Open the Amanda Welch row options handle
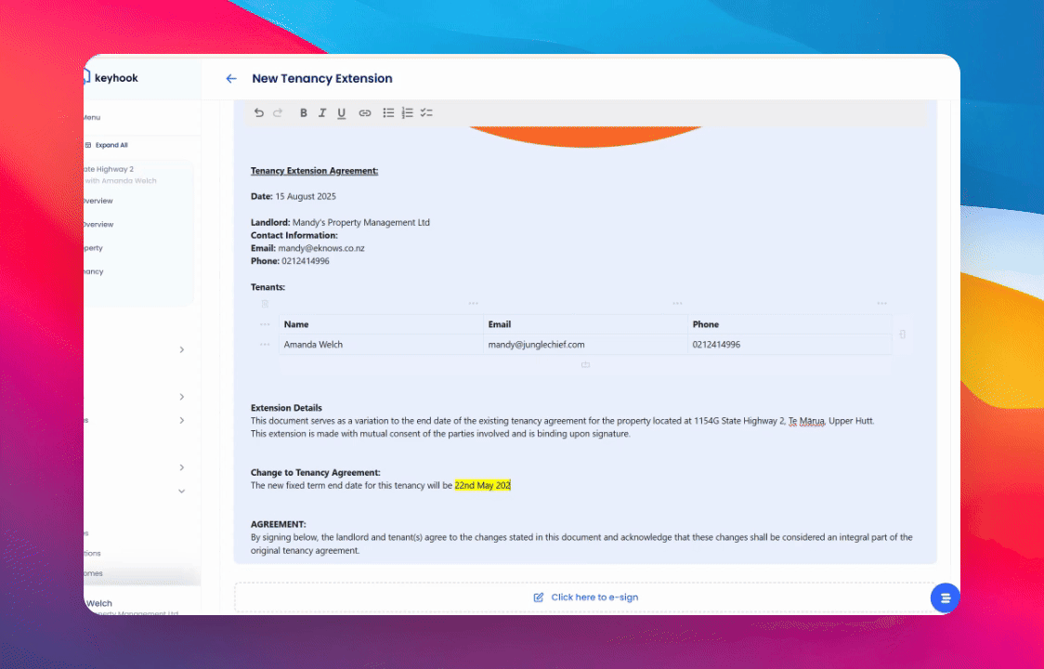Image resolution: width=1044 pixels, height=669 pixels. 265,345
